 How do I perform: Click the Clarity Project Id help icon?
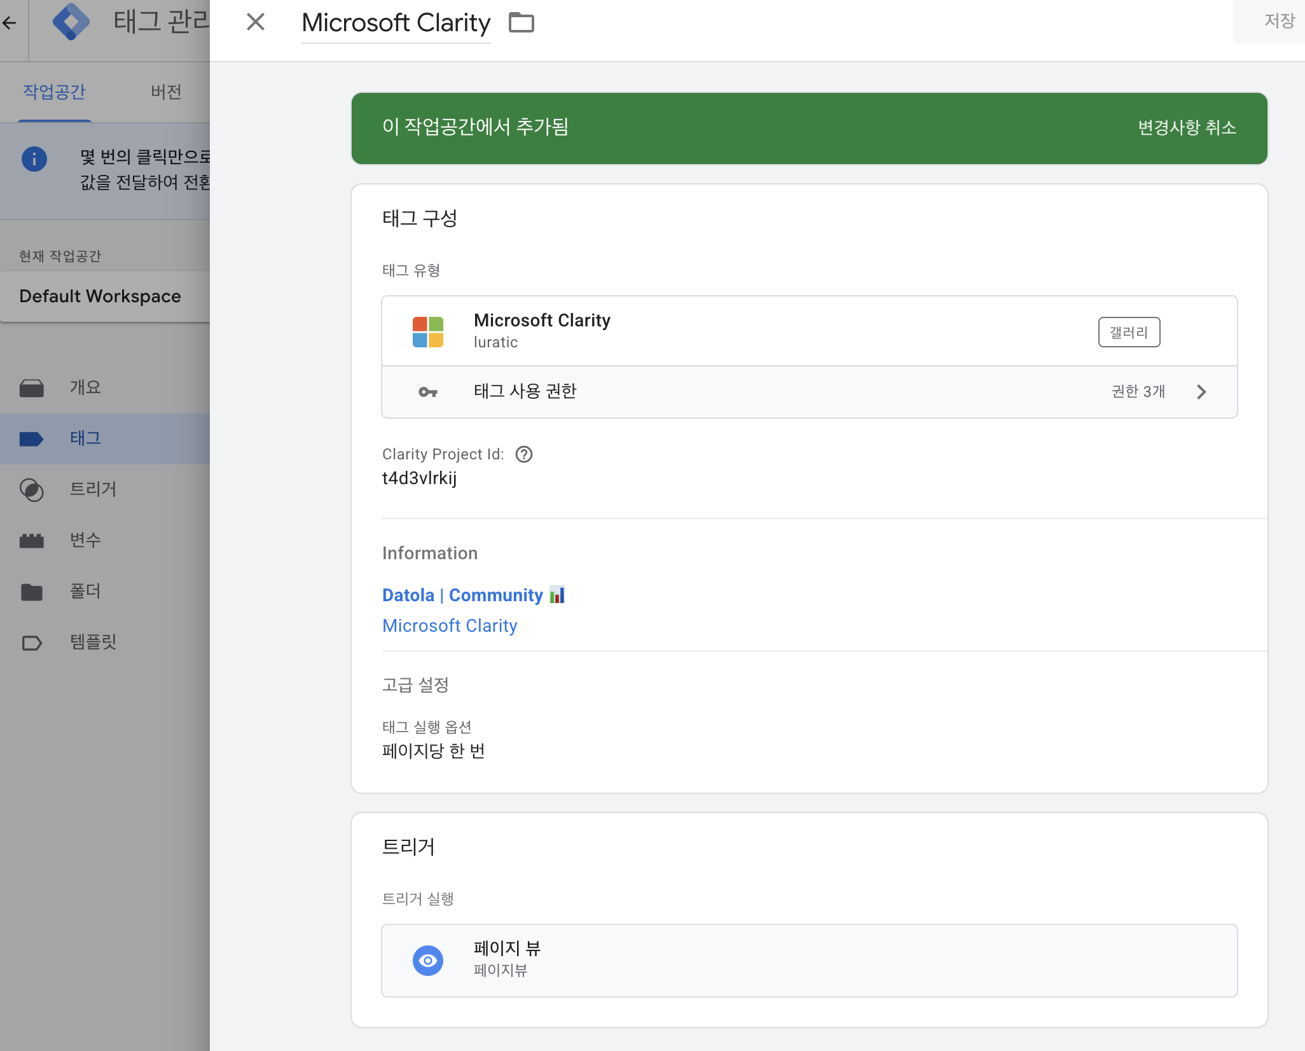pyautogui.click(x=524, y=454)
